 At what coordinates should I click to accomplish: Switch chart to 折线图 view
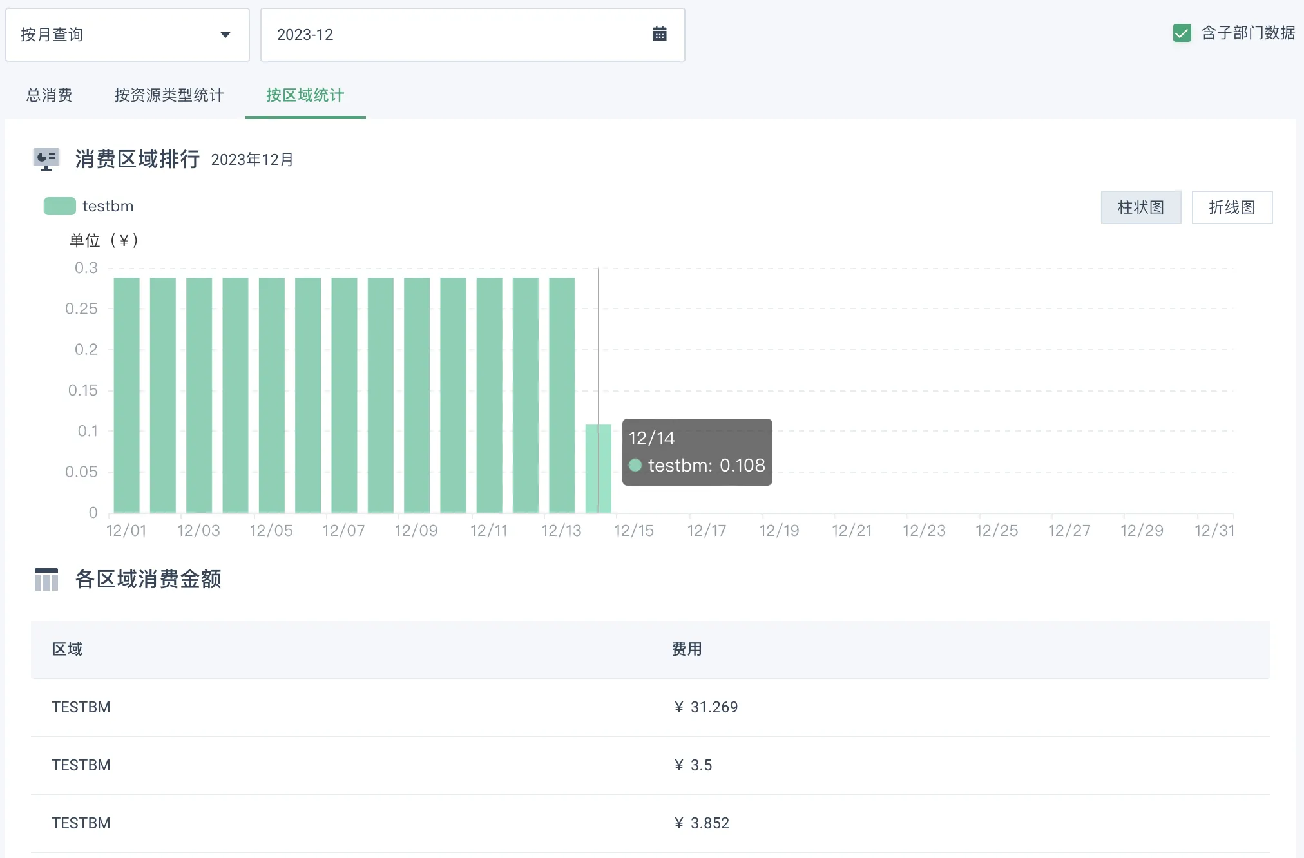pos(1231,207)
